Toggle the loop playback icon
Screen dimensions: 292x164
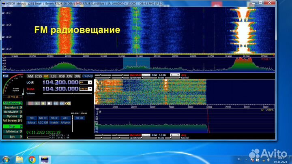(68, 103)
